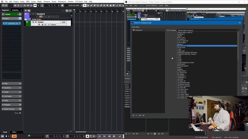Open Cubase Transport menu
Screen dimensions: 248x139
(x=46, y=2)
